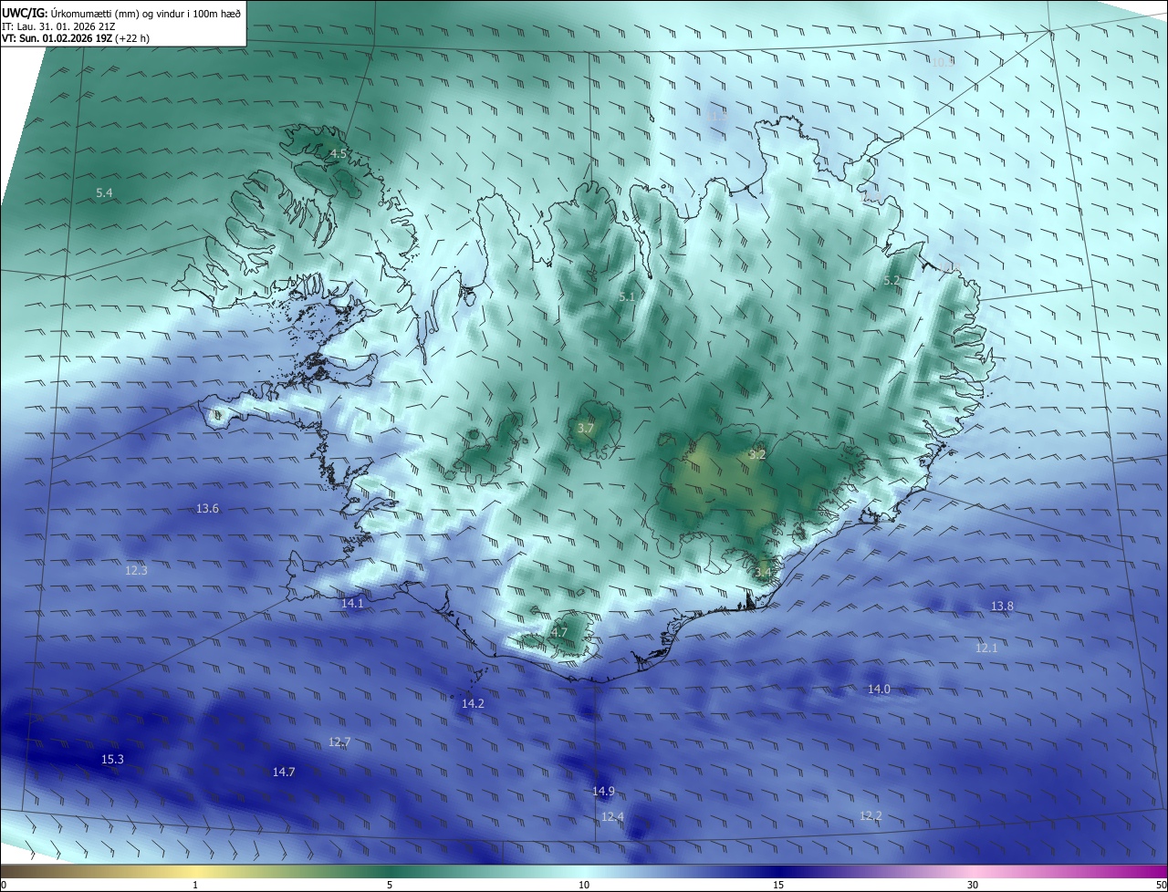
Task: Click the 14.9 value label on the map
Action: coord(603,791)
